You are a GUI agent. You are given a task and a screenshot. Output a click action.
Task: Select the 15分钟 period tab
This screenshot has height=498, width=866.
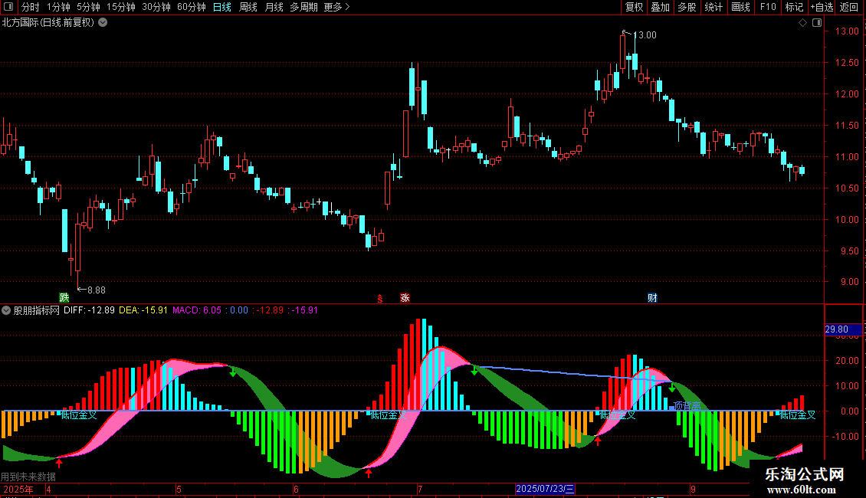(x=121, y=7)
